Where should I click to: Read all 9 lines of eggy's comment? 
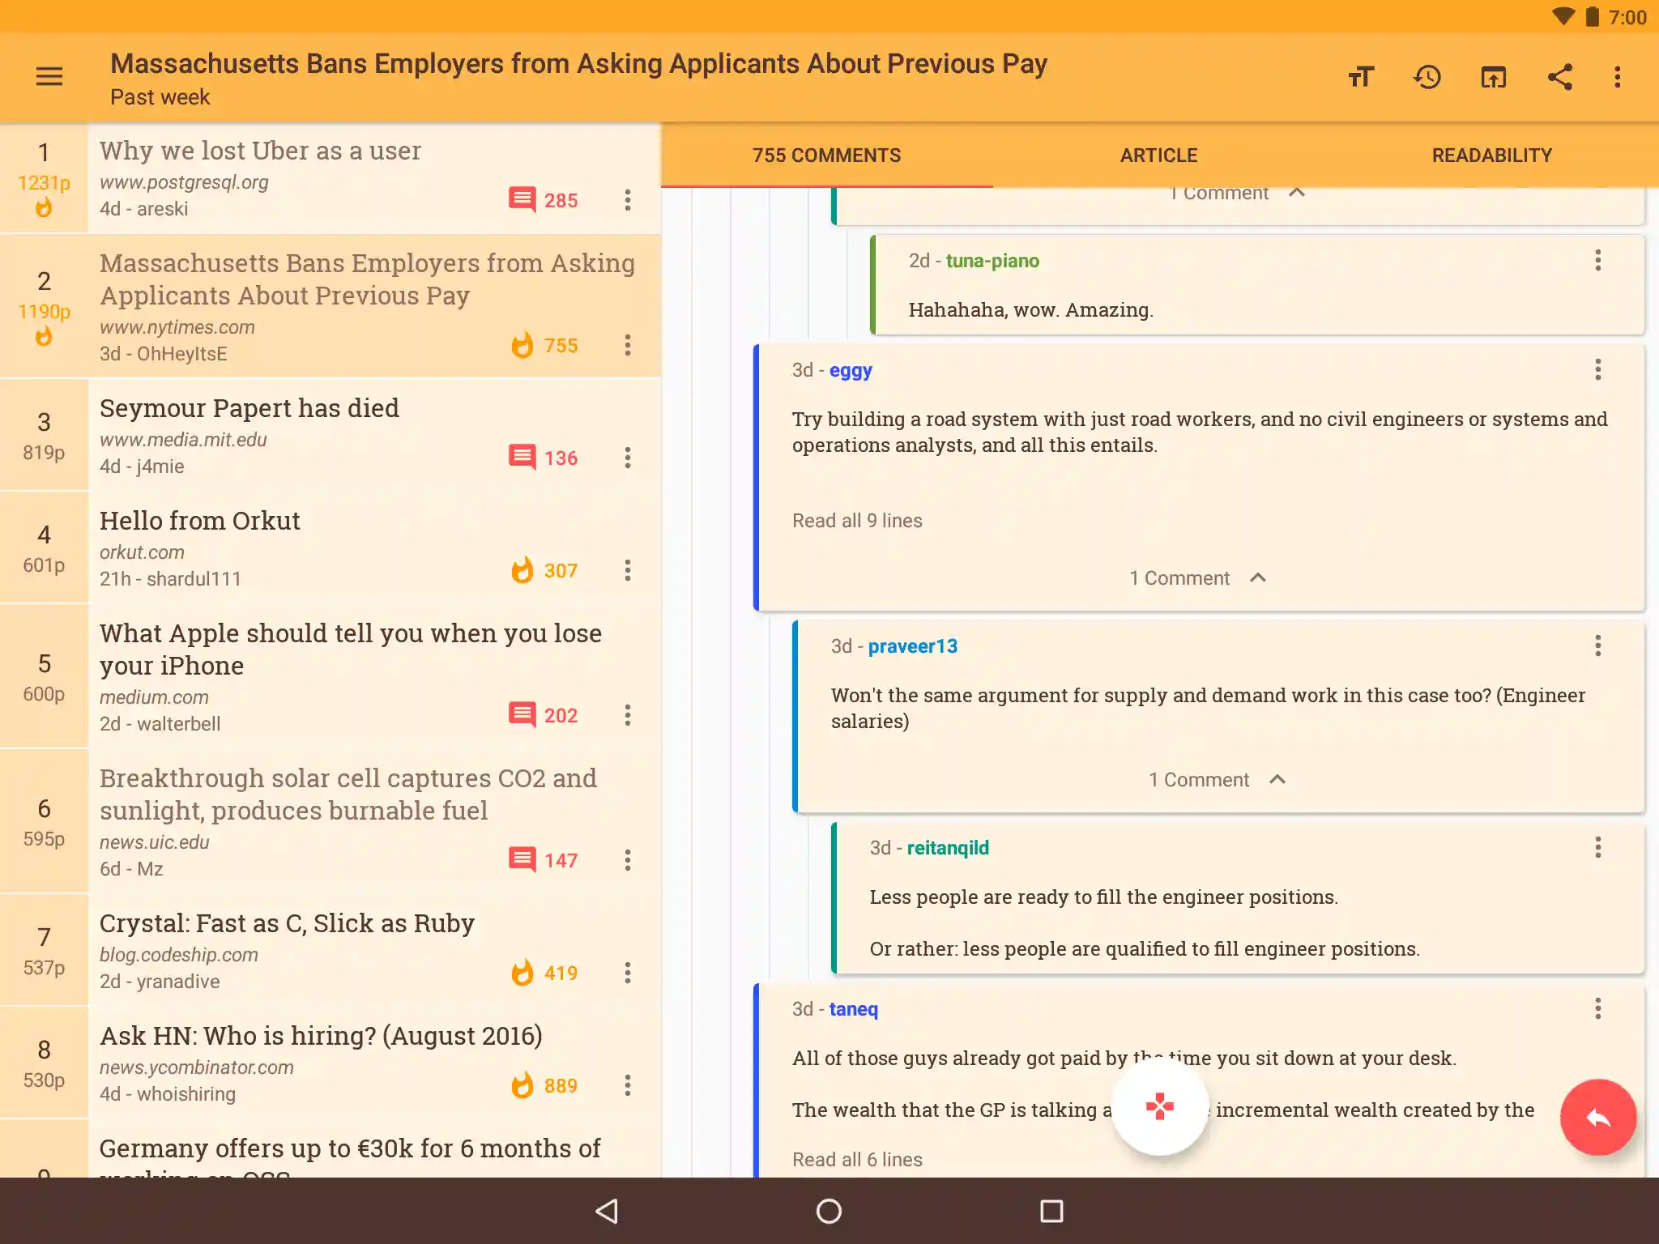[x=857, y=521]
